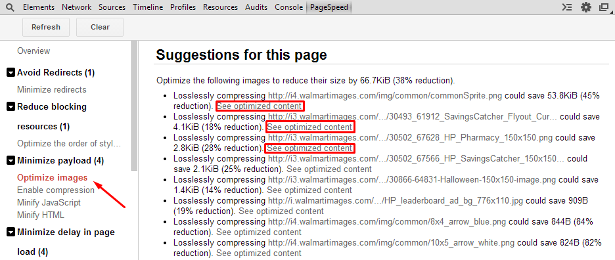The image size is (615, 260).
Task: Click the dock/undock window icon
Action: point(604,7)
